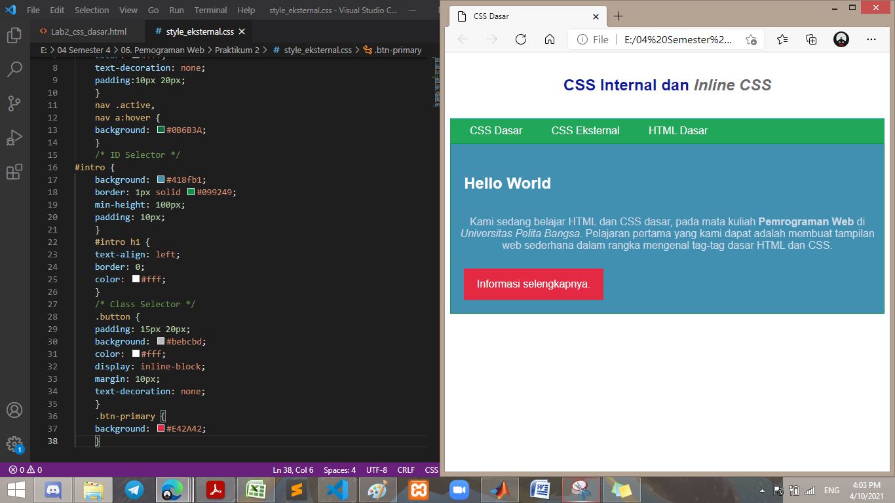Open a new browser tab
The image size is (895, 503).
point(618,16)
